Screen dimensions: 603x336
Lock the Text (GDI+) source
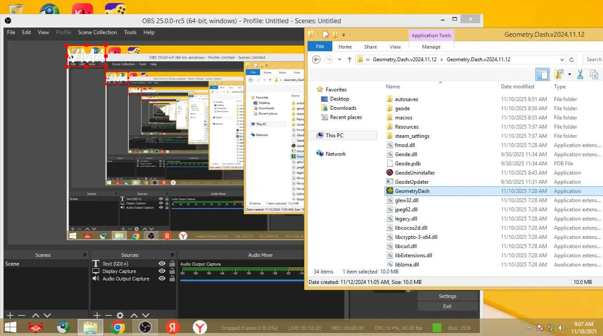coord(172,264)
